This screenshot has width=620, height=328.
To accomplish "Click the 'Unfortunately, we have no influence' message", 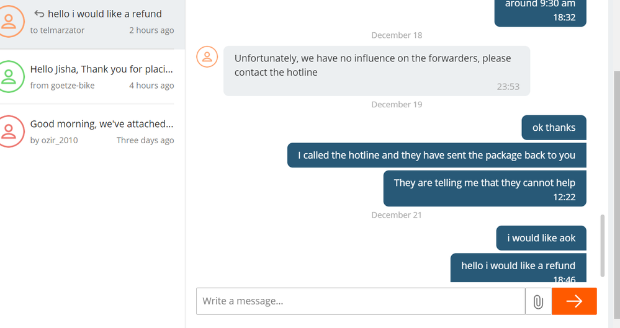I will click(377, 71).
